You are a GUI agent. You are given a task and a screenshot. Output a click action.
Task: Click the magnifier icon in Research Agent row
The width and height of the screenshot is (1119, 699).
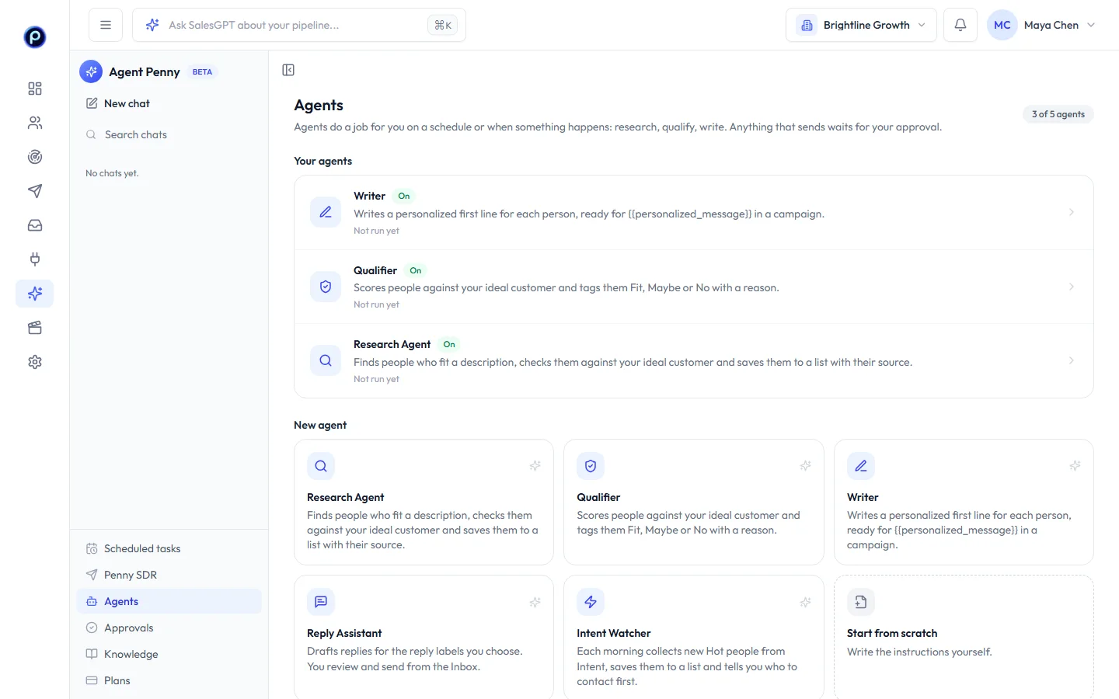click(326, 360)
